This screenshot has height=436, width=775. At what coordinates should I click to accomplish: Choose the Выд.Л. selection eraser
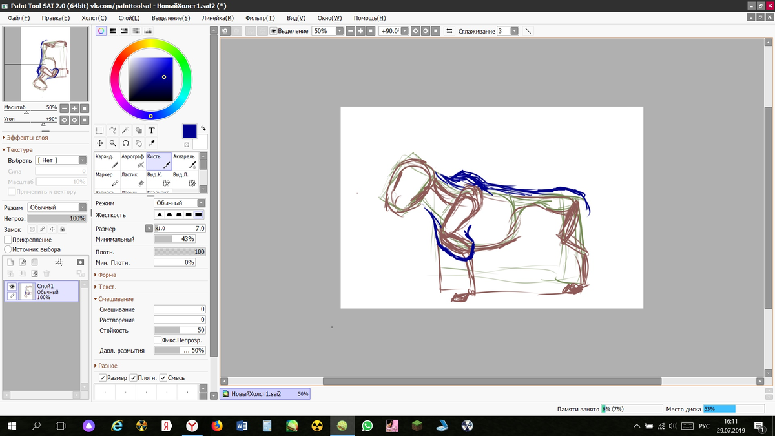(185, 180)
